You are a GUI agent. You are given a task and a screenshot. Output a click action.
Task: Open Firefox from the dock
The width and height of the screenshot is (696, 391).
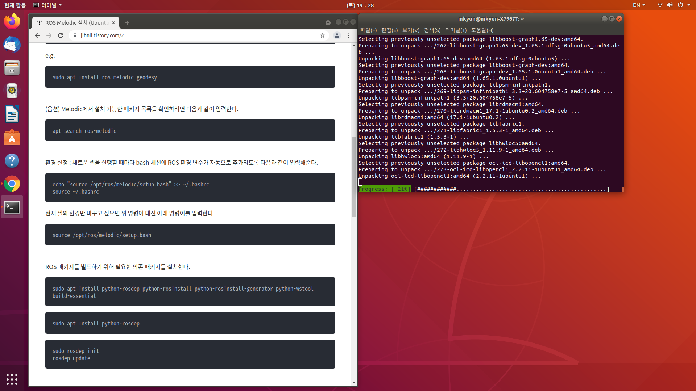[12, 21]
